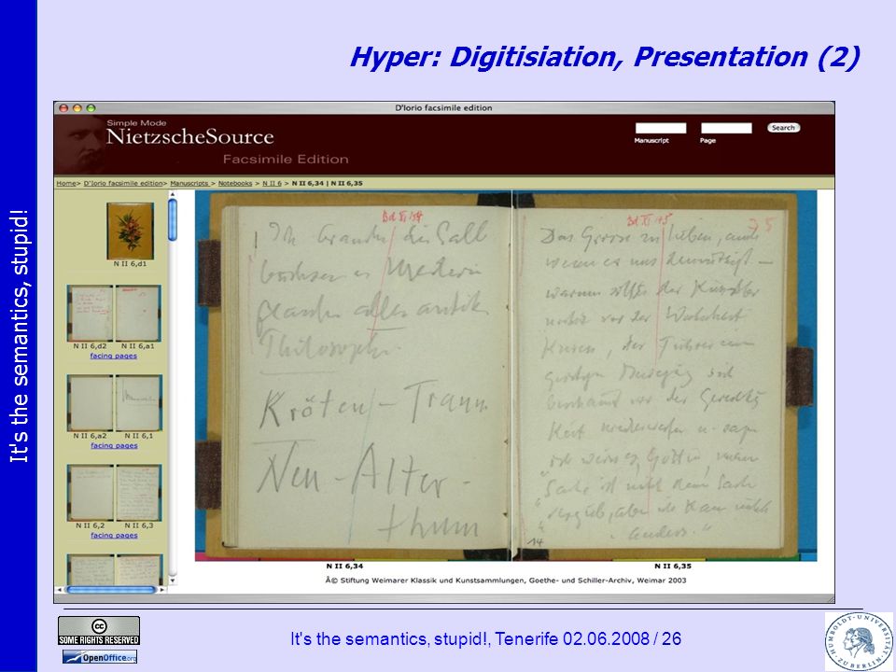Go to Manuscripts breadcrumb link
This screenshot has width=896, height=672.
(x=189, y=184)
